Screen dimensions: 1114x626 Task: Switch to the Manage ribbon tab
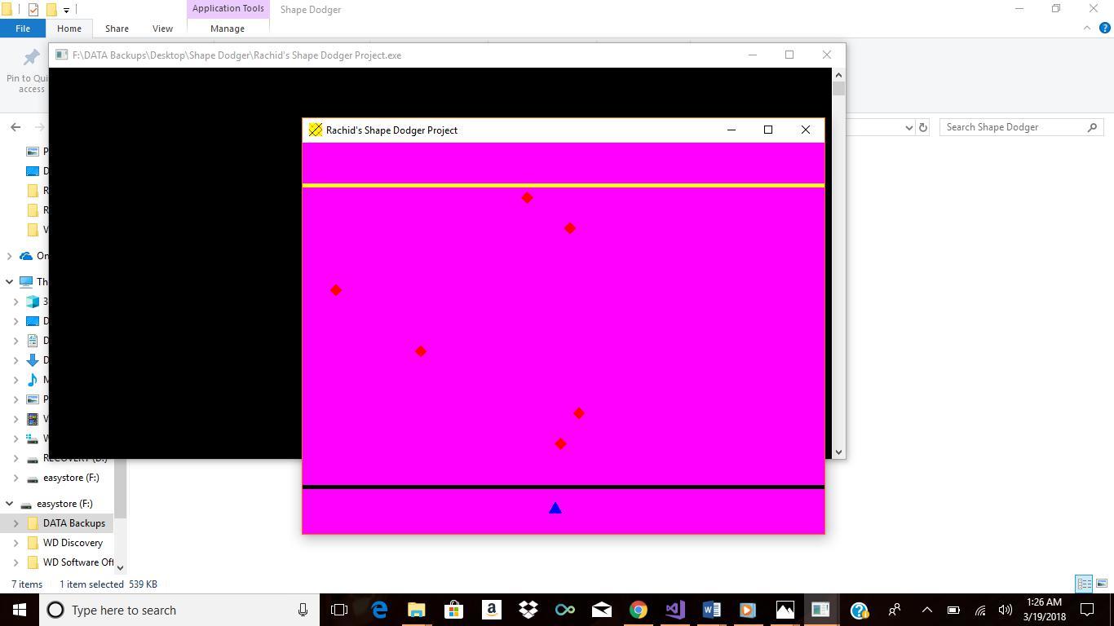227,29
